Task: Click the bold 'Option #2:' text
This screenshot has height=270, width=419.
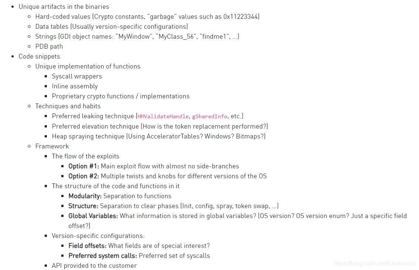Action: click(84, 176)
